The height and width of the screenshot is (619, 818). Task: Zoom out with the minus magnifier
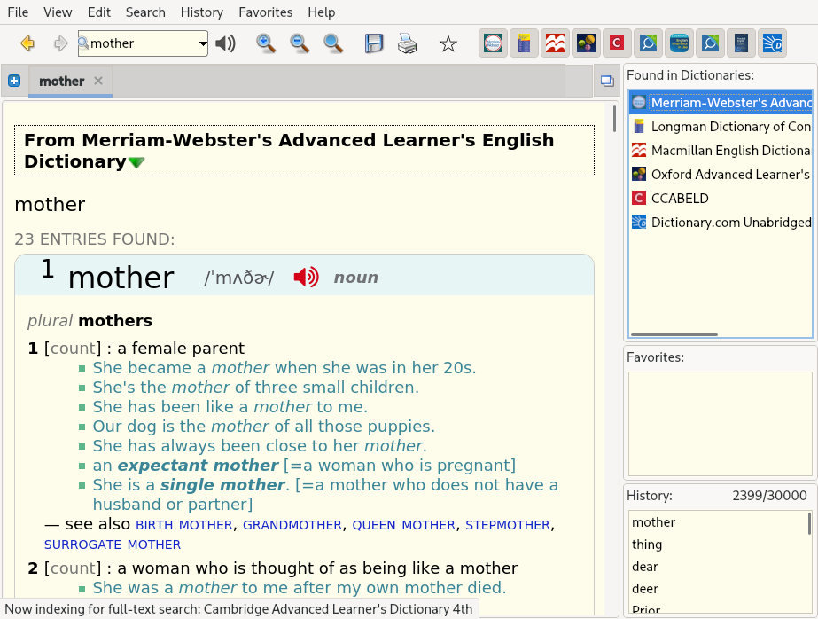coord(300,43)
